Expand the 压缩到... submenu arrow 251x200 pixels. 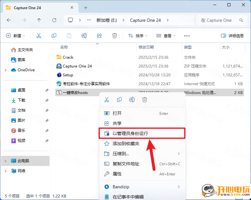pos(179,154)
